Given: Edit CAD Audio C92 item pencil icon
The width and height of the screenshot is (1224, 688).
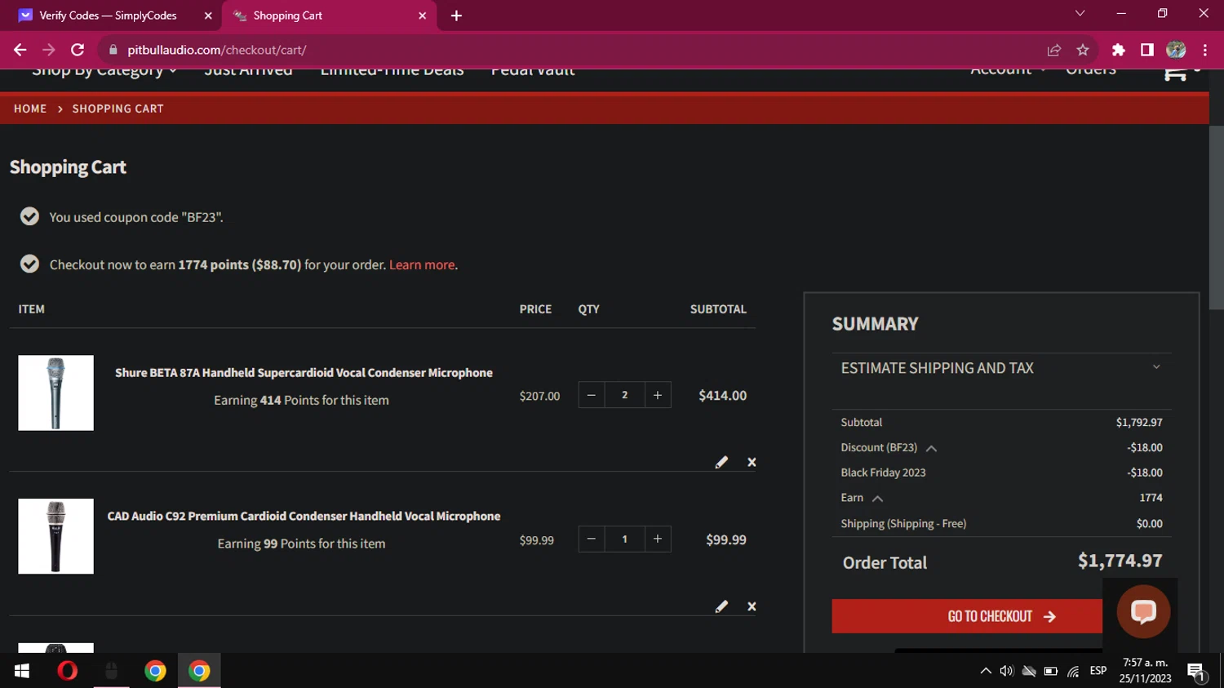Looking at the screenshot, I should (721, 606).
